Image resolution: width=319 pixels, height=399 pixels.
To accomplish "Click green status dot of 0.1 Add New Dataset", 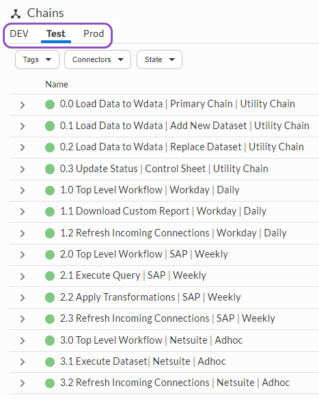I will tap(50, 126).
